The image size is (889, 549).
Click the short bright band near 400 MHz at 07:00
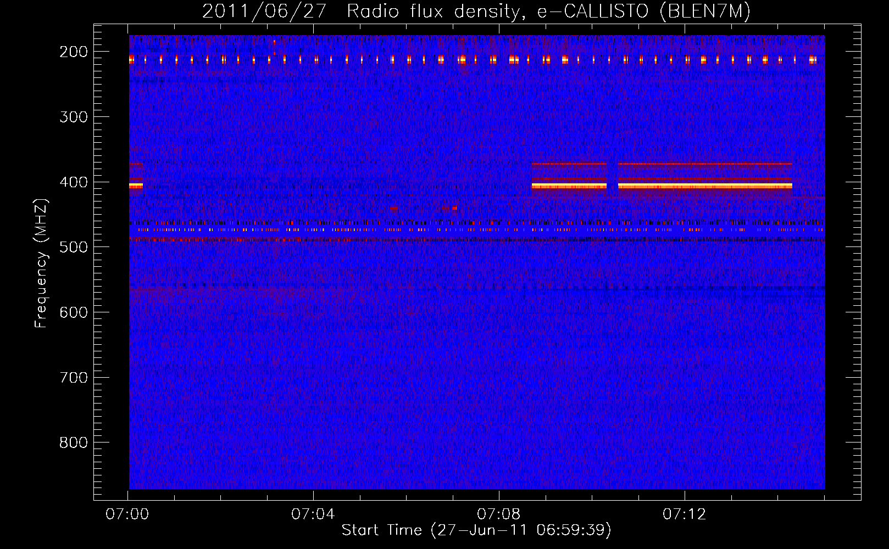[x=136, y=186]
